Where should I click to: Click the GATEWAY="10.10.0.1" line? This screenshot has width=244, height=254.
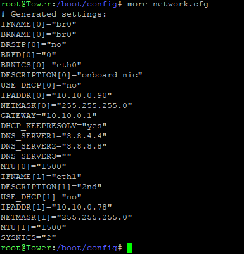click(x=49, y=116)
